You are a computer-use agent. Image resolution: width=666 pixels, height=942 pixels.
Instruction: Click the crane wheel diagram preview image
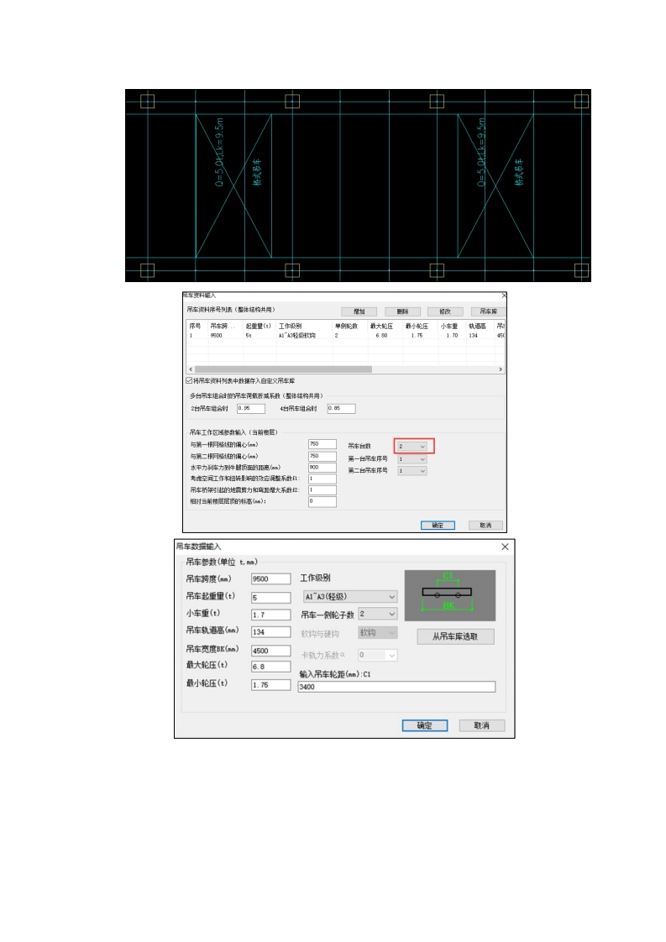449,595
